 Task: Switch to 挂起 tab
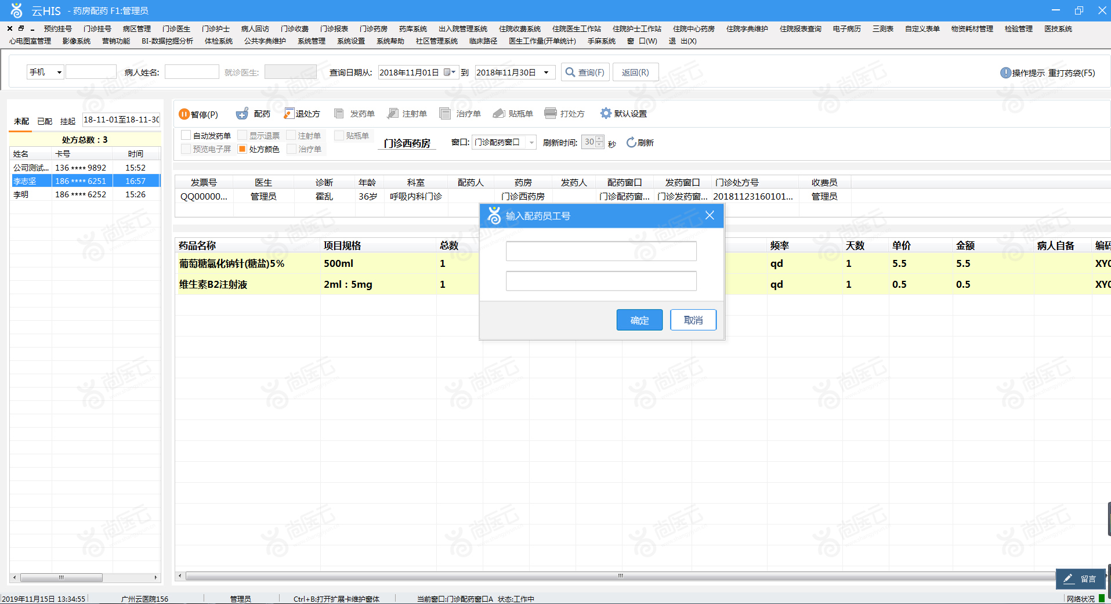point(68,121)
